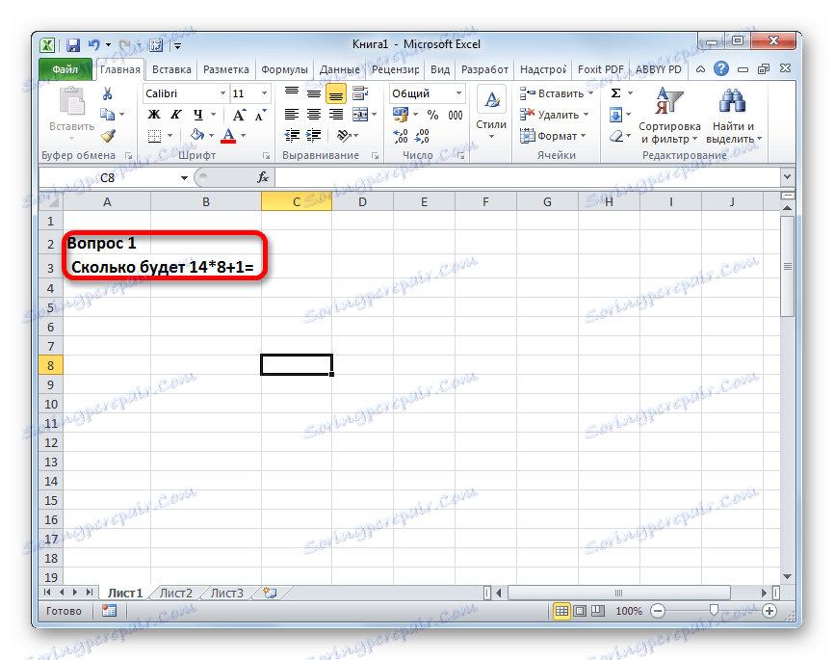Screen dimensions: 834x660
Task: Expand the formula bar
Action: [788, 176]
